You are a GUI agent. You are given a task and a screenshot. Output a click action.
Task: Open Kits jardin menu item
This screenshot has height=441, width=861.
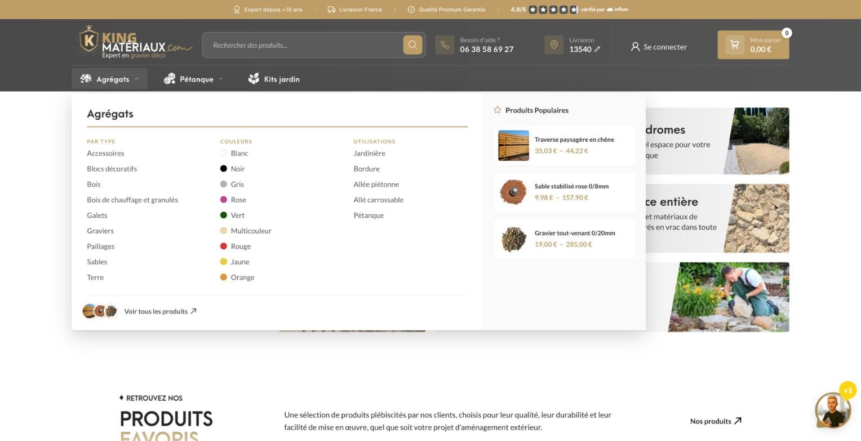(x=274, y=79)
